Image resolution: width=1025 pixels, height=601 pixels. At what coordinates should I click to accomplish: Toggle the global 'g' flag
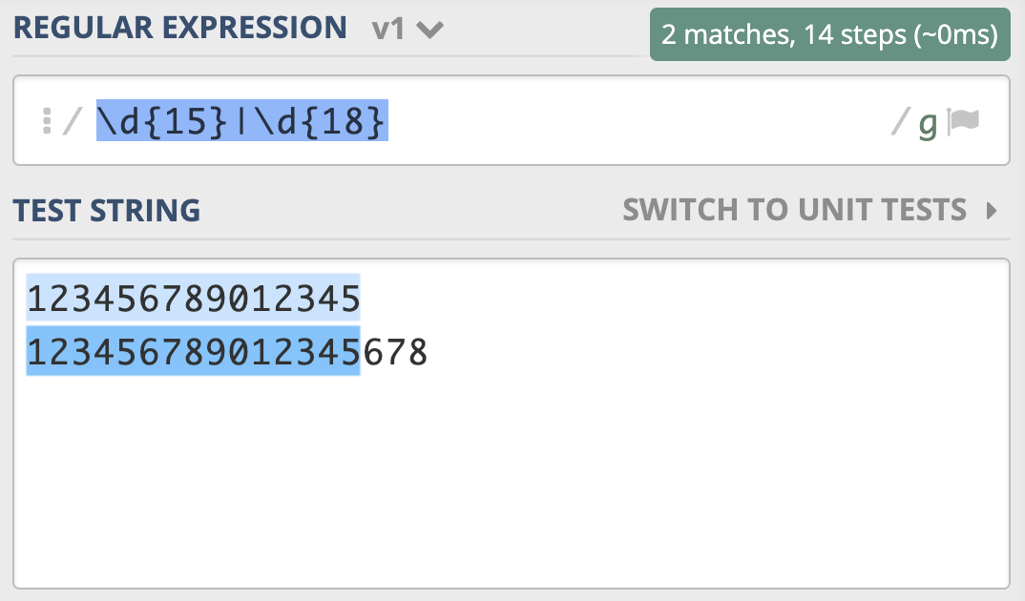coord(928,124)
